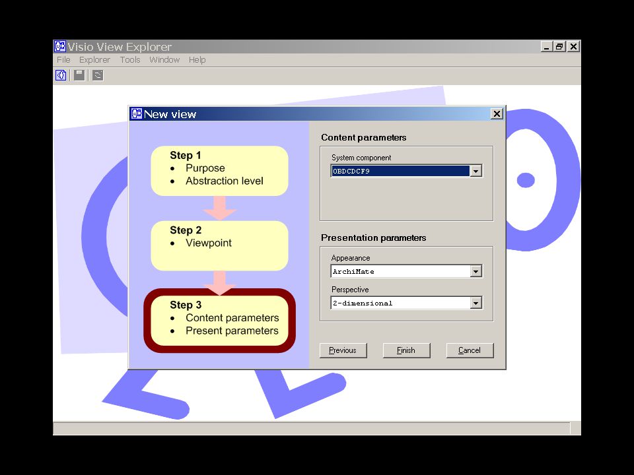Minimize the Visio View Explorer window

(547, 46)
